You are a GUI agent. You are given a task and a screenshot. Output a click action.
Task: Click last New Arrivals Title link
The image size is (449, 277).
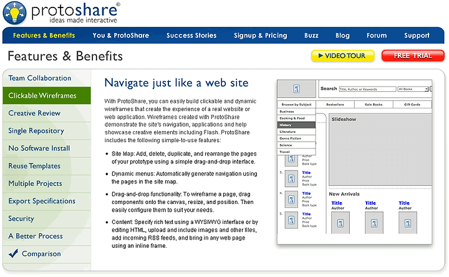click(x=404, y=203)
